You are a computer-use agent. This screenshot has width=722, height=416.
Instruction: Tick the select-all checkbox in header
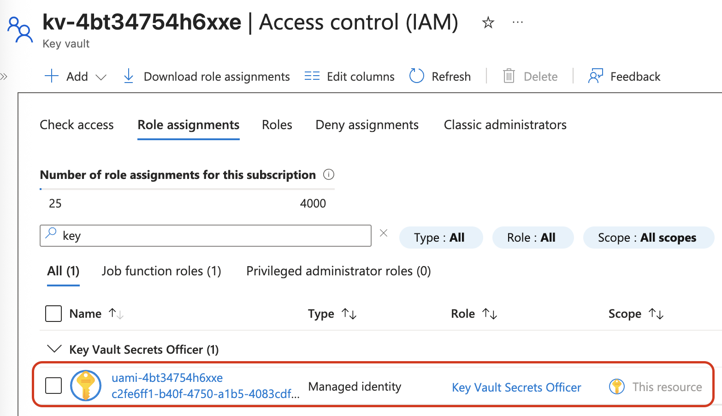tap(53, 314)
